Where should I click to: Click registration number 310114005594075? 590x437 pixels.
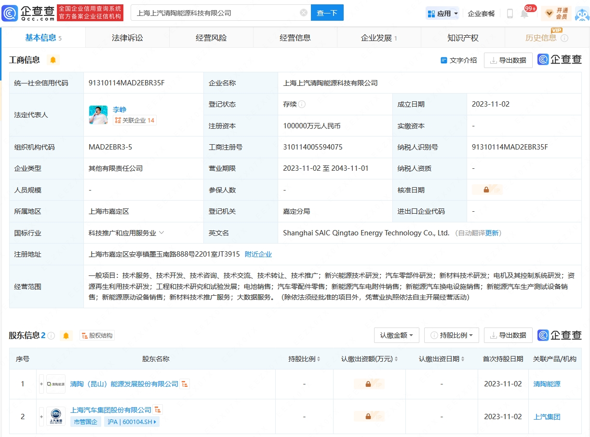pyautogui.click(x=313, y=147)
